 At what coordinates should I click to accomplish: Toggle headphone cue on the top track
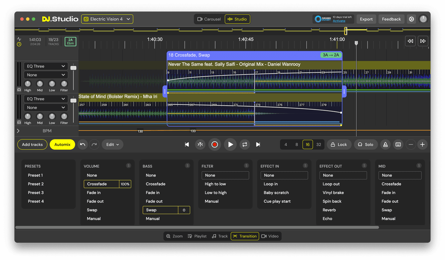point(19,90)
